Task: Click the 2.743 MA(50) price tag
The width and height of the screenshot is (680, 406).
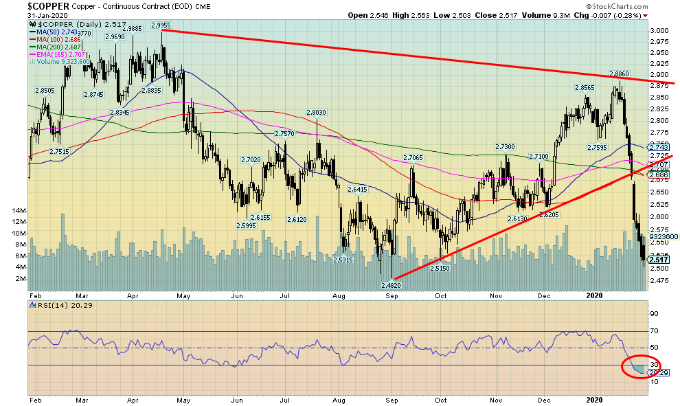Action: tap(659, 148)
